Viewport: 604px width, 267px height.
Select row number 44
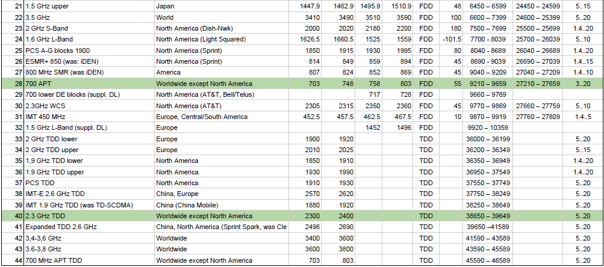click(19, 260)
